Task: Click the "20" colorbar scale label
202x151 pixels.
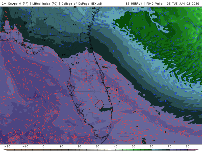Action: [79, 146]
